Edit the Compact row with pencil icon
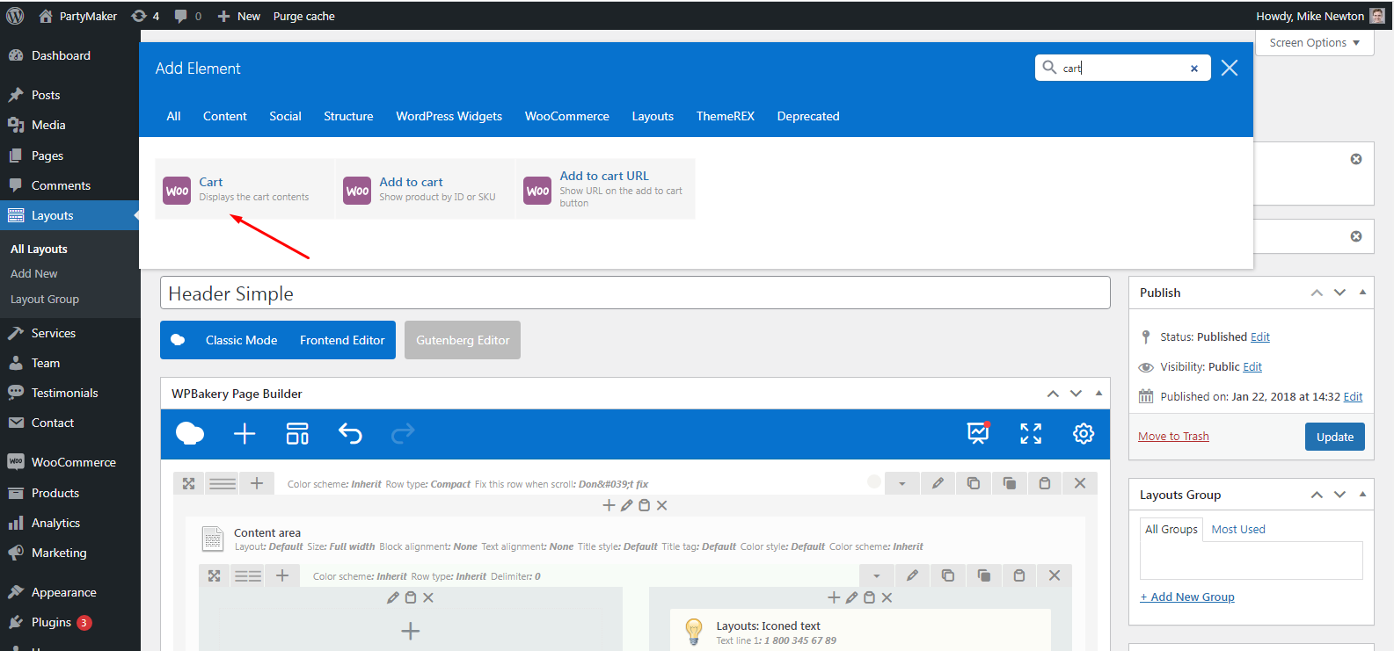 coord(938,483)
